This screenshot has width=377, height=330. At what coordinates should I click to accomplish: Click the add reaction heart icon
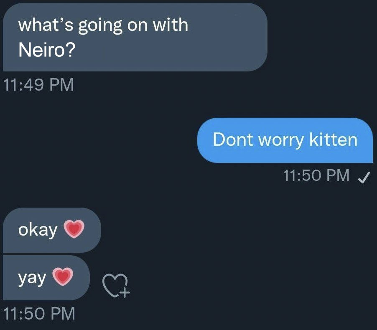(x=117, y=286)
